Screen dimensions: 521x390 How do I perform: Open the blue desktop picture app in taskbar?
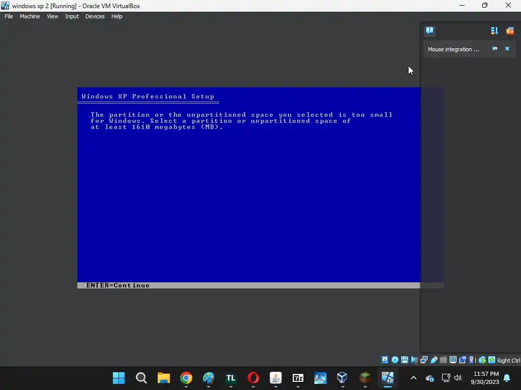[321, 378]
